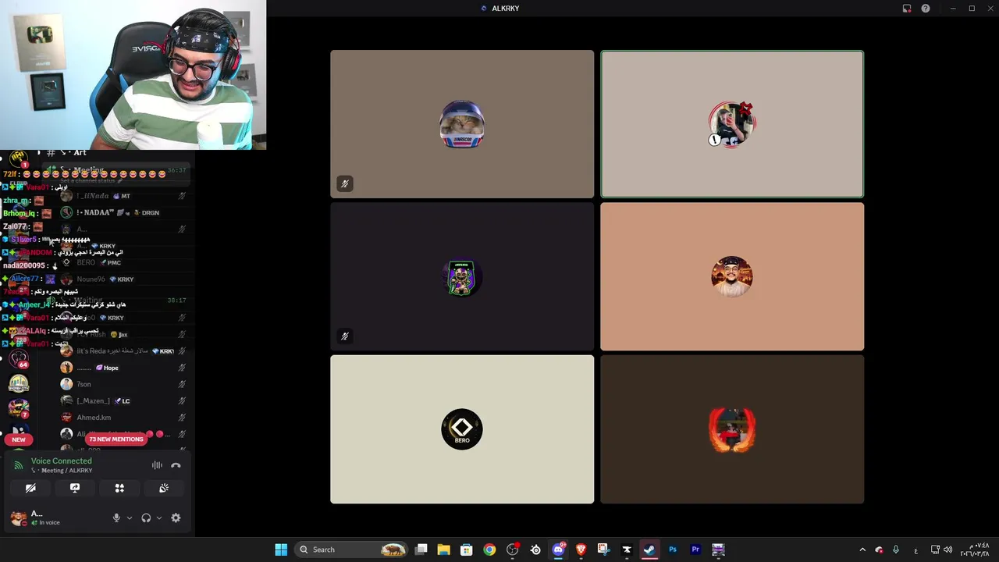
Task: Switch to Steam on the taskbar
Action: pos(649,550)
